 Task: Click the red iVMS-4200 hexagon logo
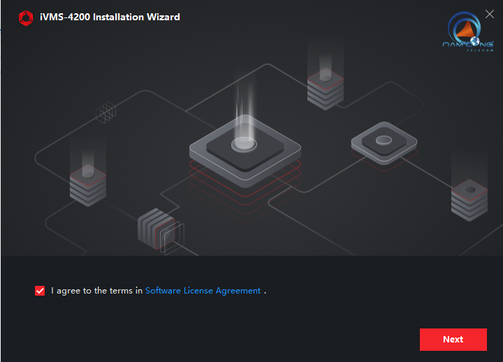click(x=26, y=17)
